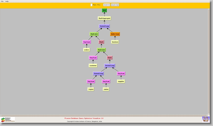Image resolution: width=213 pixels, height=126 pixels.
Task: Click the Database Systems Laboratory logo
Action: pyautogui.click(x=8, y=120)
